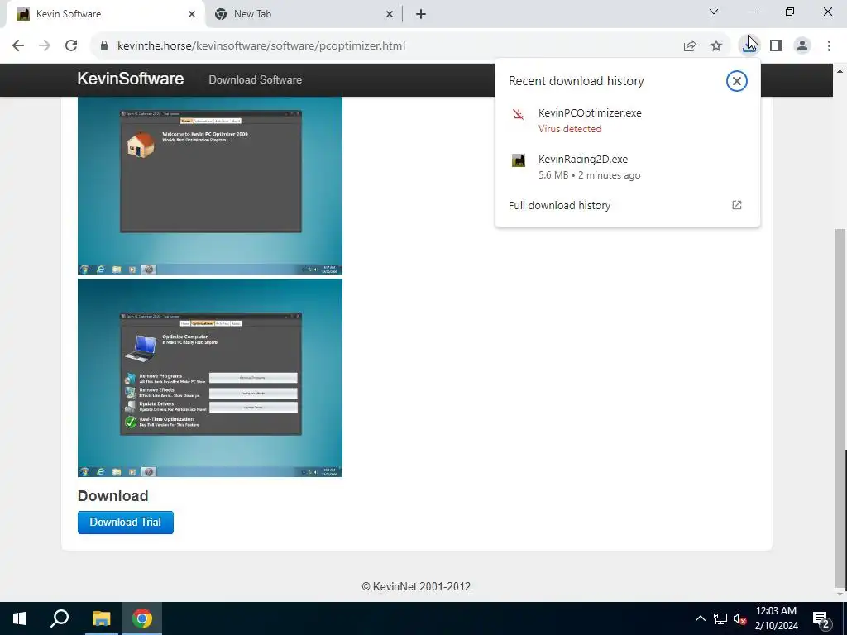Close the Kevin Software tab
The height and width of the screenshot is (635, 847).
coord(191,14)
